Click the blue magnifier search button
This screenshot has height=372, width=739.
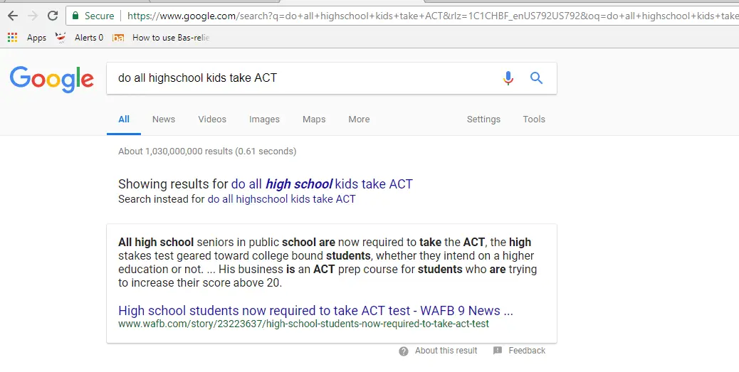(x=537, y=78)
